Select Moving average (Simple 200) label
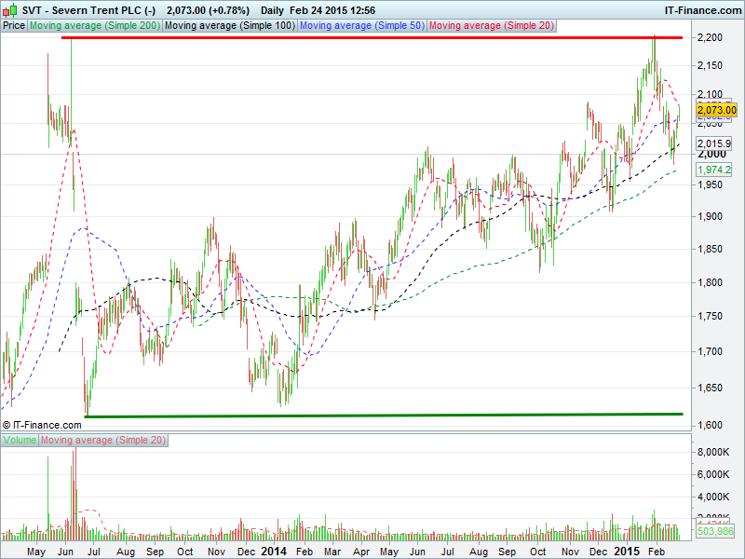 pyautogui.click(x=95, y=26)
